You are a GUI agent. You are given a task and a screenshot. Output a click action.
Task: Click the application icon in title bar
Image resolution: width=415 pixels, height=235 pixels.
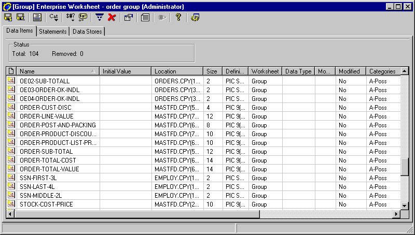7,6
